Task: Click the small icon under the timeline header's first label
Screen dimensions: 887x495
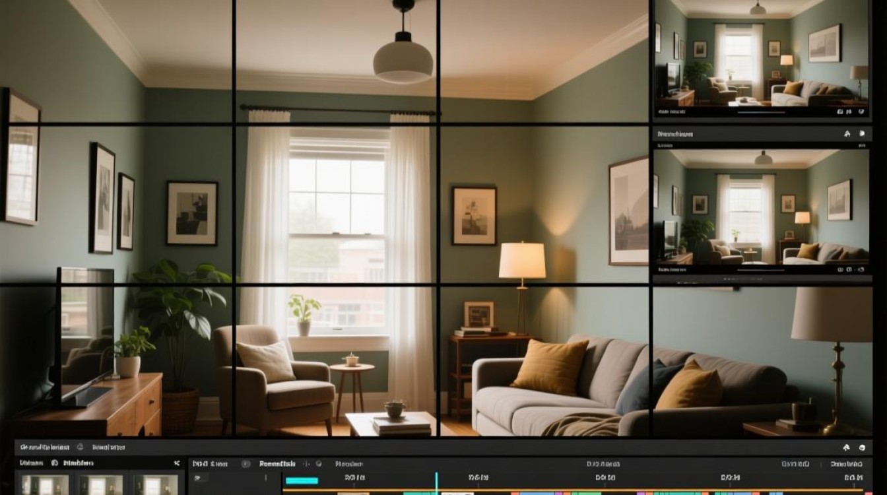Action: coord(199,477)
